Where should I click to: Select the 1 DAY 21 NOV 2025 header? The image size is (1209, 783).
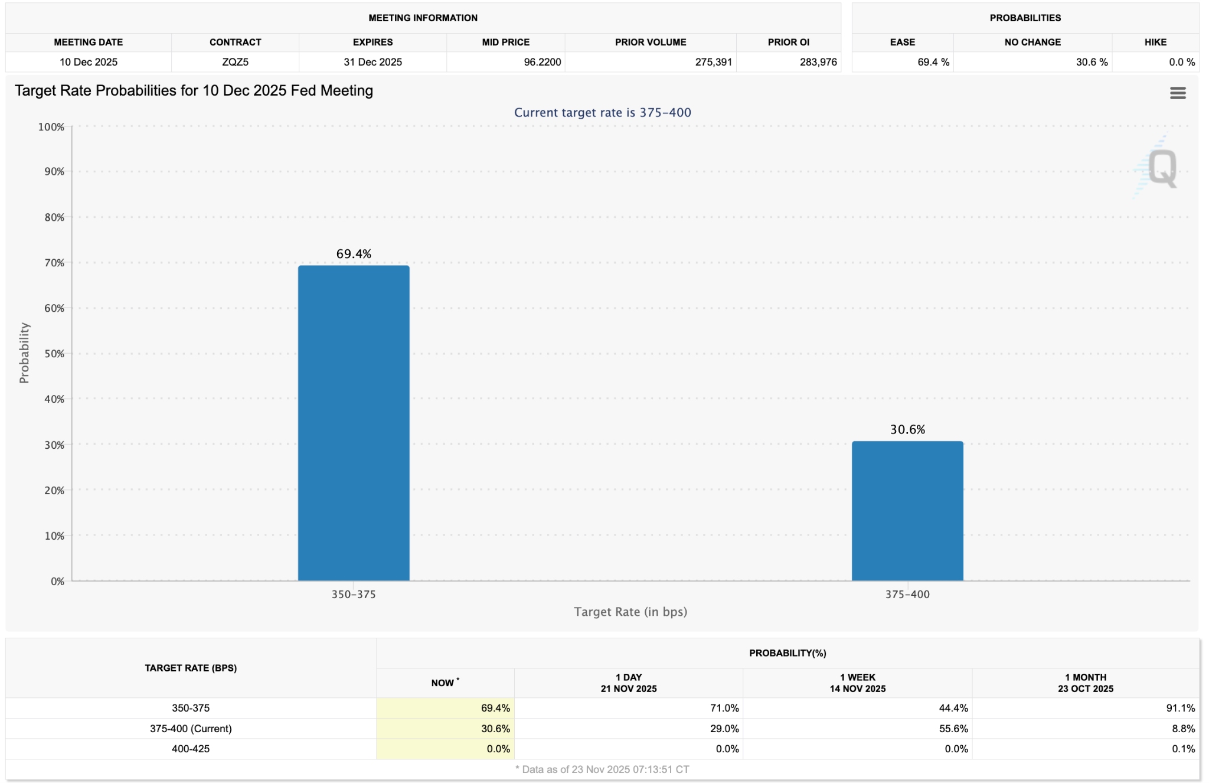tap(628, 683)
